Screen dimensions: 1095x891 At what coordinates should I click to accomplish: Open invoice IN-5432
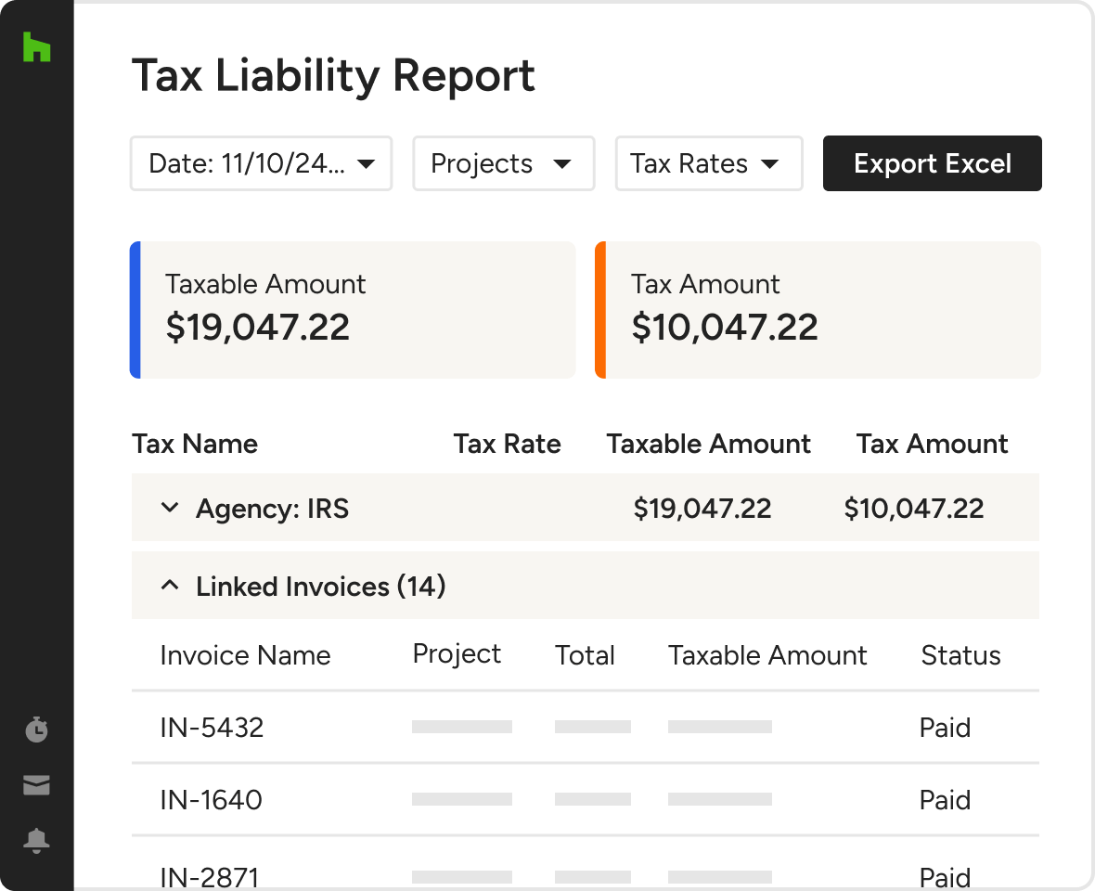click(212, 728)
